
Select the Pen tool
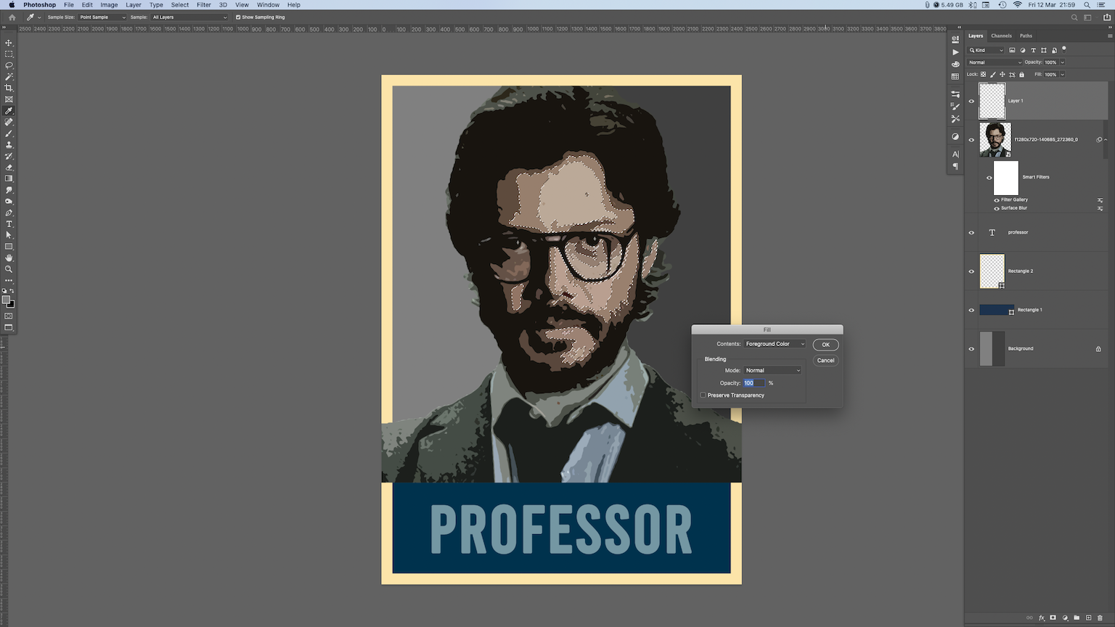(x=9, y=213)
